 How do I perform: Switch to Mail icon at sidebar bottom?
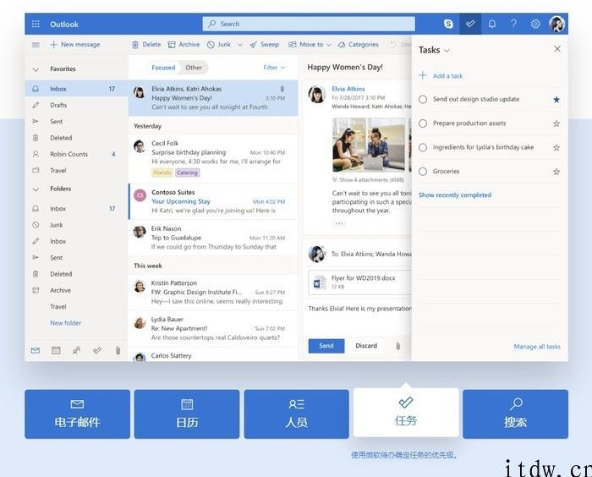pos(36,350)
